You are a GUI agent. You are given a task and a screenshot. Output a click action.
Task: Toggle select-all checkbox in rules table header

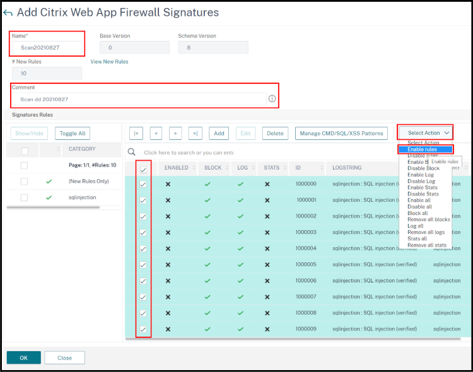143,170
